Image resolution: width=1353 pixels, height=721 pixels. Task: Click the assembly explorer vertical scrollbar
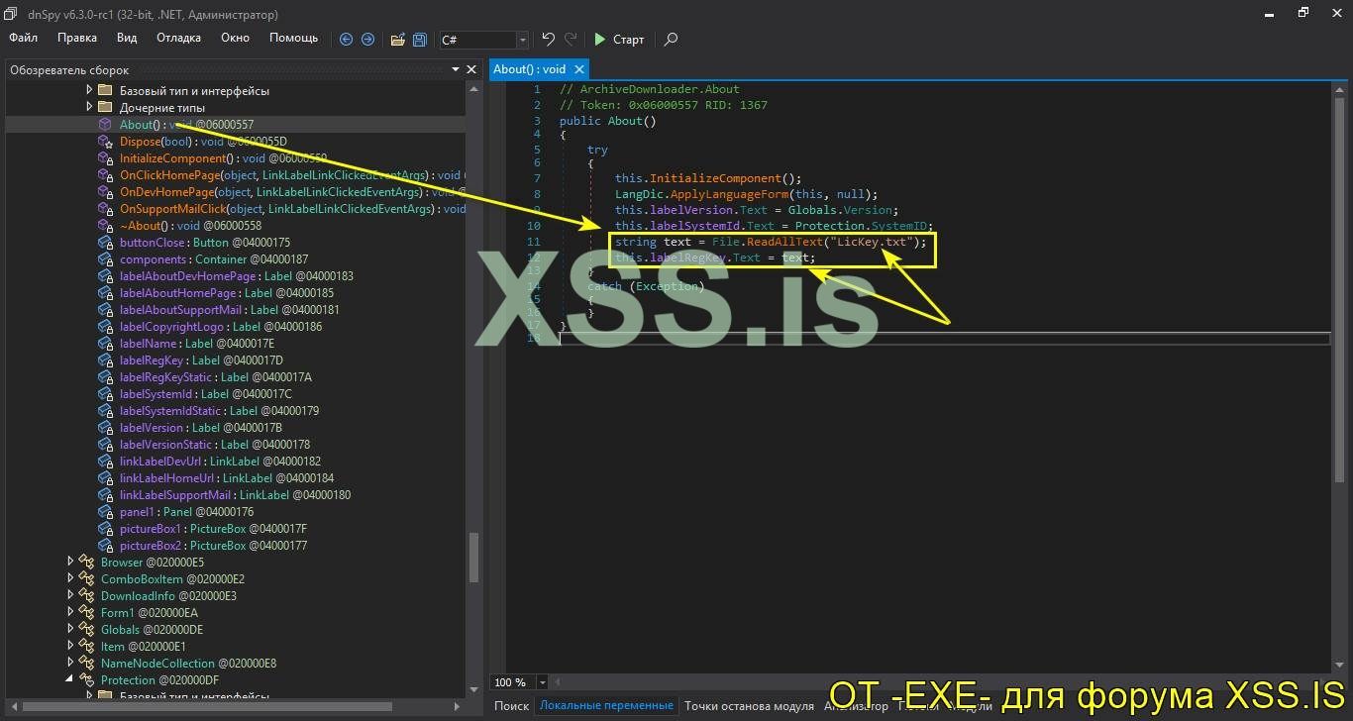(x=473, y=555)
